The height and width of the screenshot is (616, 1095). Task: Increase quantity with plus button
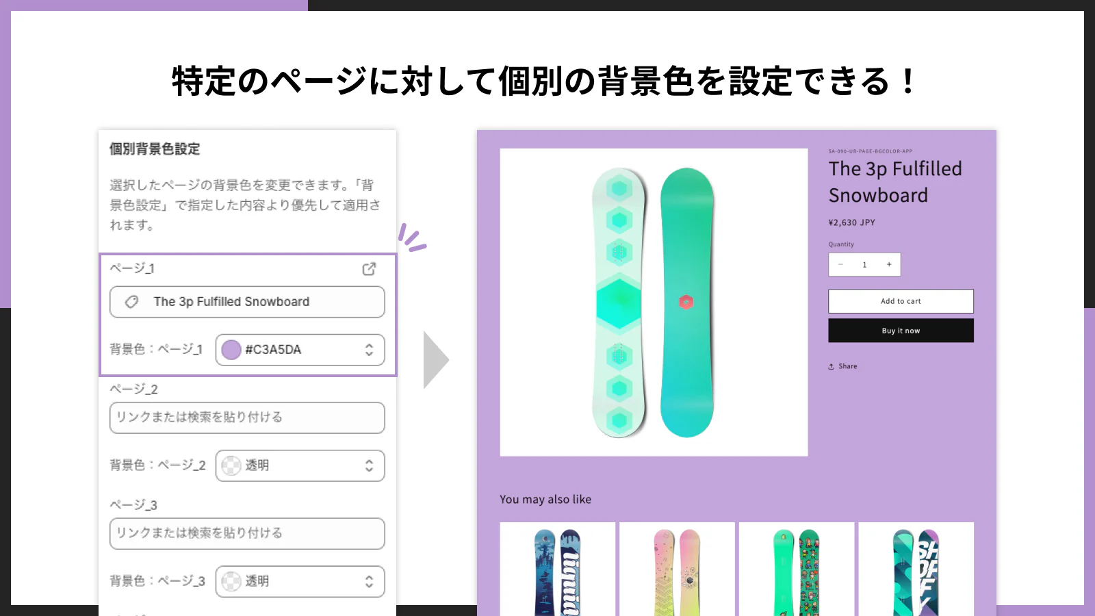[889, 265]
